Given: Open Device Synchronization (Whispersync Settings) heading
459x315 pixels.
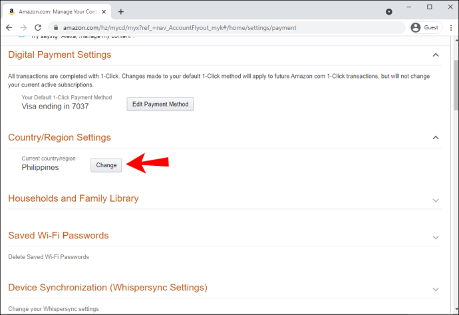Looking at the screenshot, I should [x=108, y=288].
